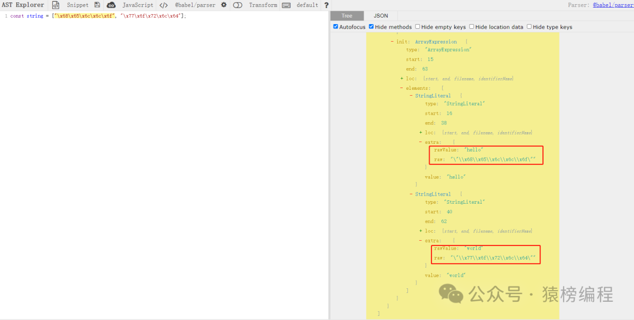Toggle the Transform switch

(x=237, y=5)
